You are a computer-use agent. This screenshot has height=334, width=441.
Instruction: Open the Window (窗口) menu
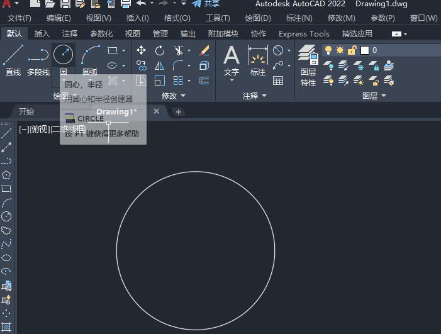423,18
